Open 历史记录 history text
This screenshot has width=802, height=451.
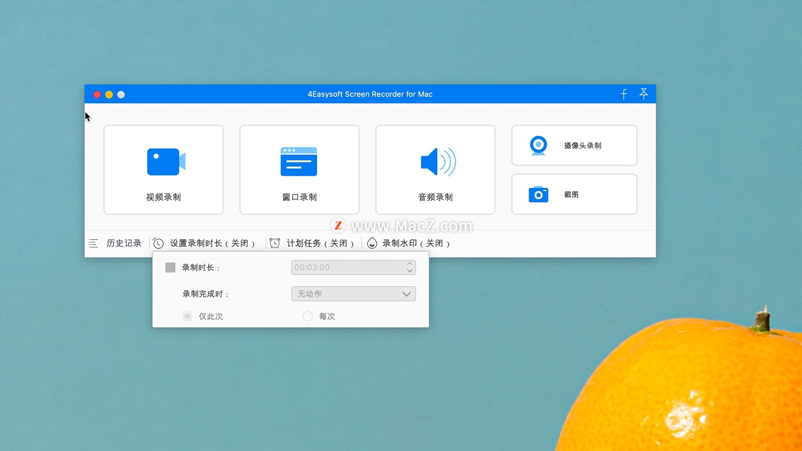124,243
